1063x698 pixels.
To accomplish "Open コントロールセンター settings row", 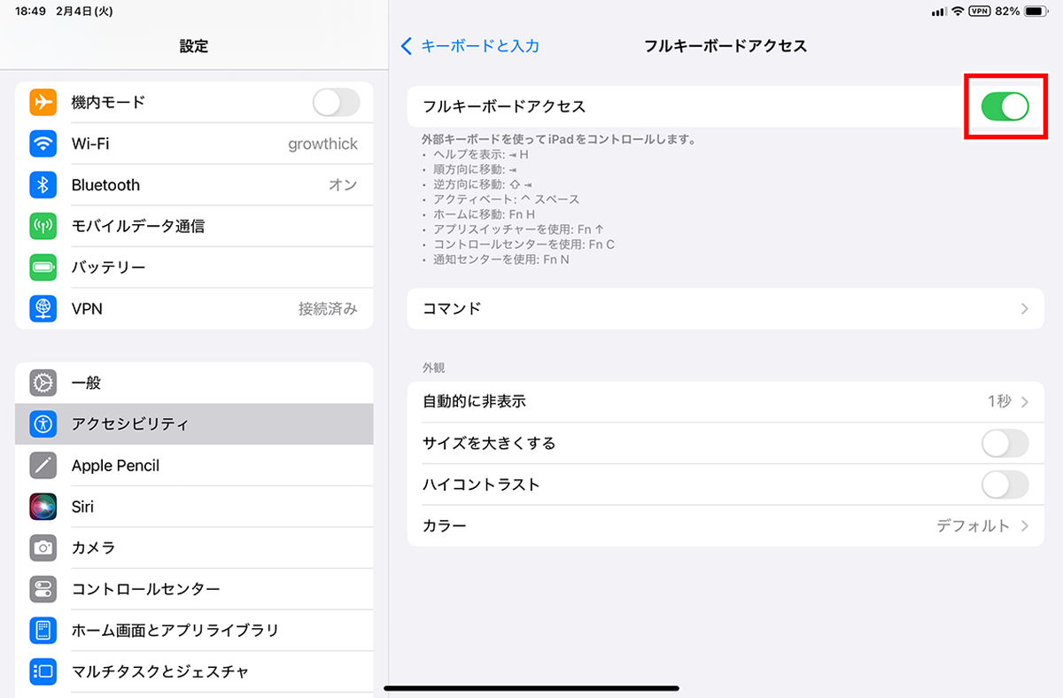I will [194, 589].
